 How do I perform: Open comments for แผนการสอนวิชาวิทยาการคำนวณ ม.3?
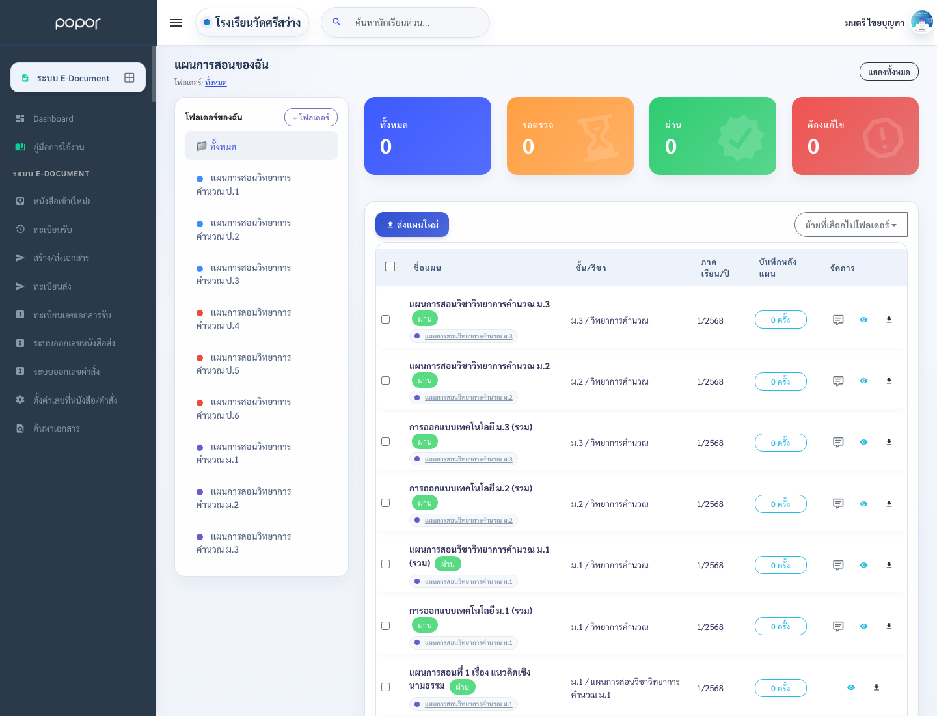[838, 320]
